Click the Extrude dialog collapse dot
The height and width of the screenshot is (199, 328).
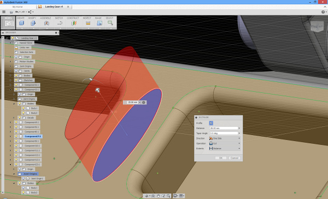click(x=196, y=118)
